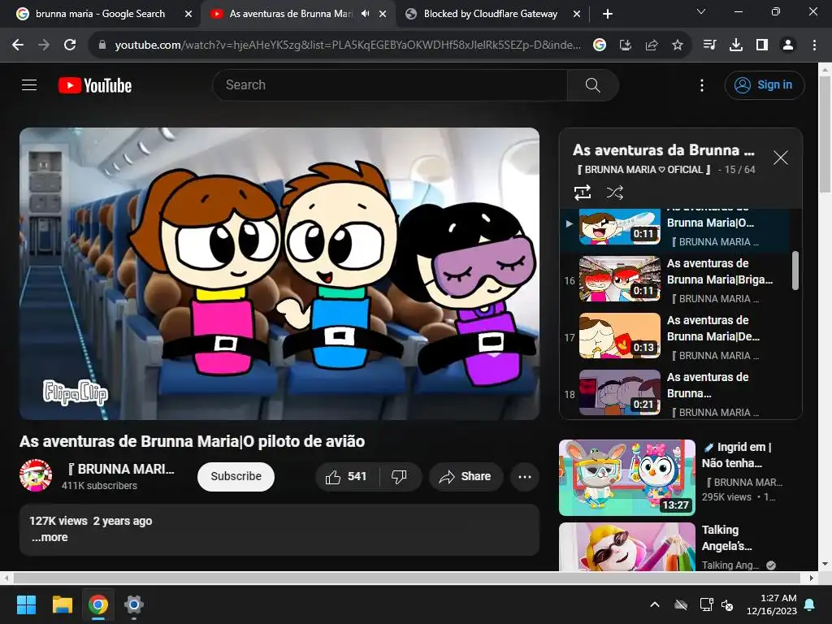
Task: Click the video player to pause
Action: tap(279, 273)
